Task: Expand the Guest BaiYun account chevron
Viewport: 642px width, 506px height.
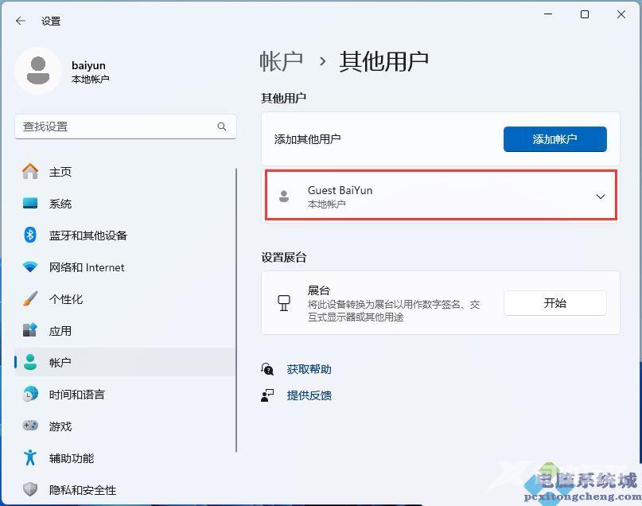Action: pos(601,197)
